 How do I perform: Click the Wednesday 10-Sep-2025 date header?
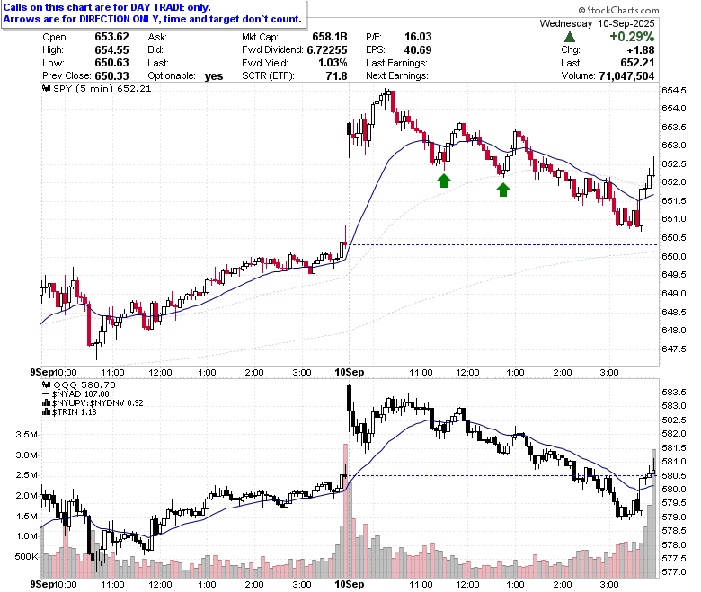coord(597,23)
